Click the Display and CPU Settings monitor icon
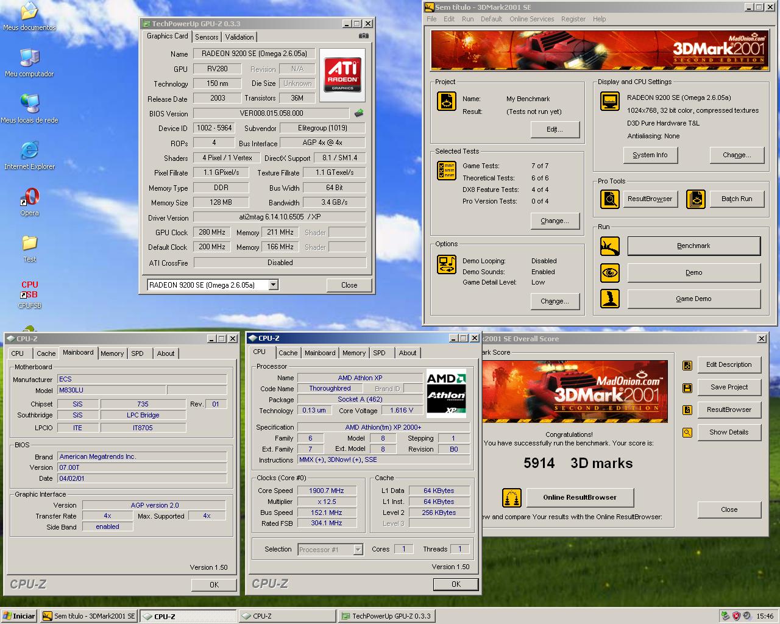The image size is (780, 624). (x=609, y=101)
